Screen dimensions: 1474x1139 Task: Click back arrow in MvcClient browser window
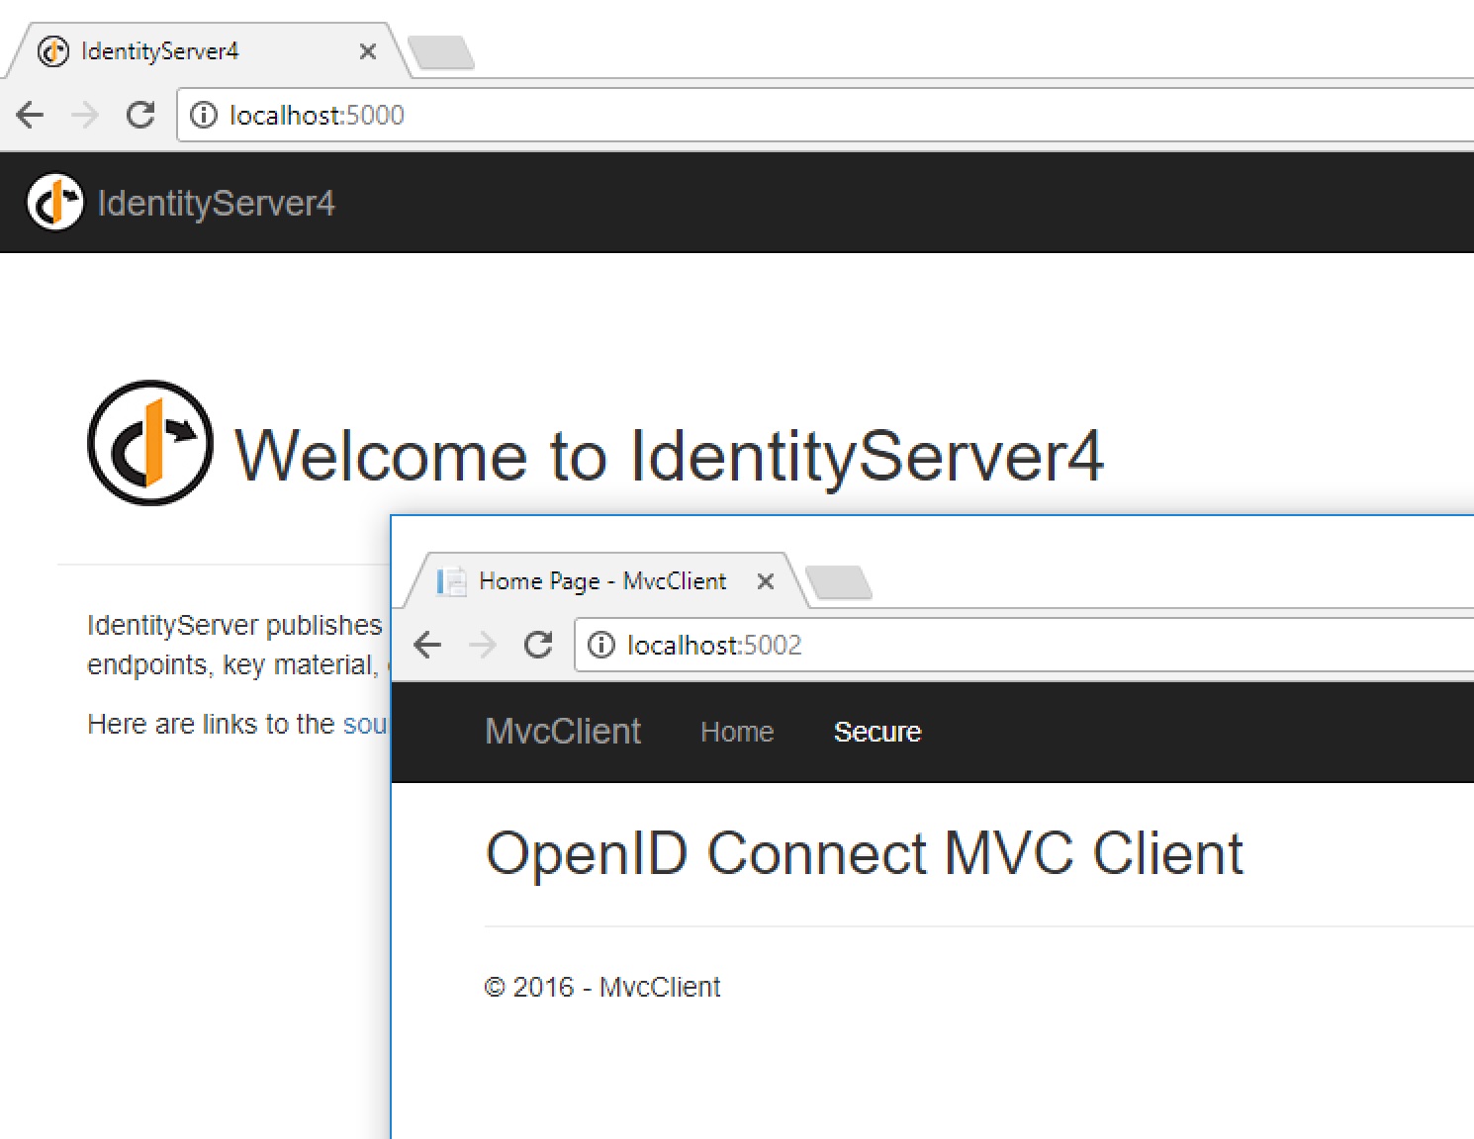coord(427,646)
